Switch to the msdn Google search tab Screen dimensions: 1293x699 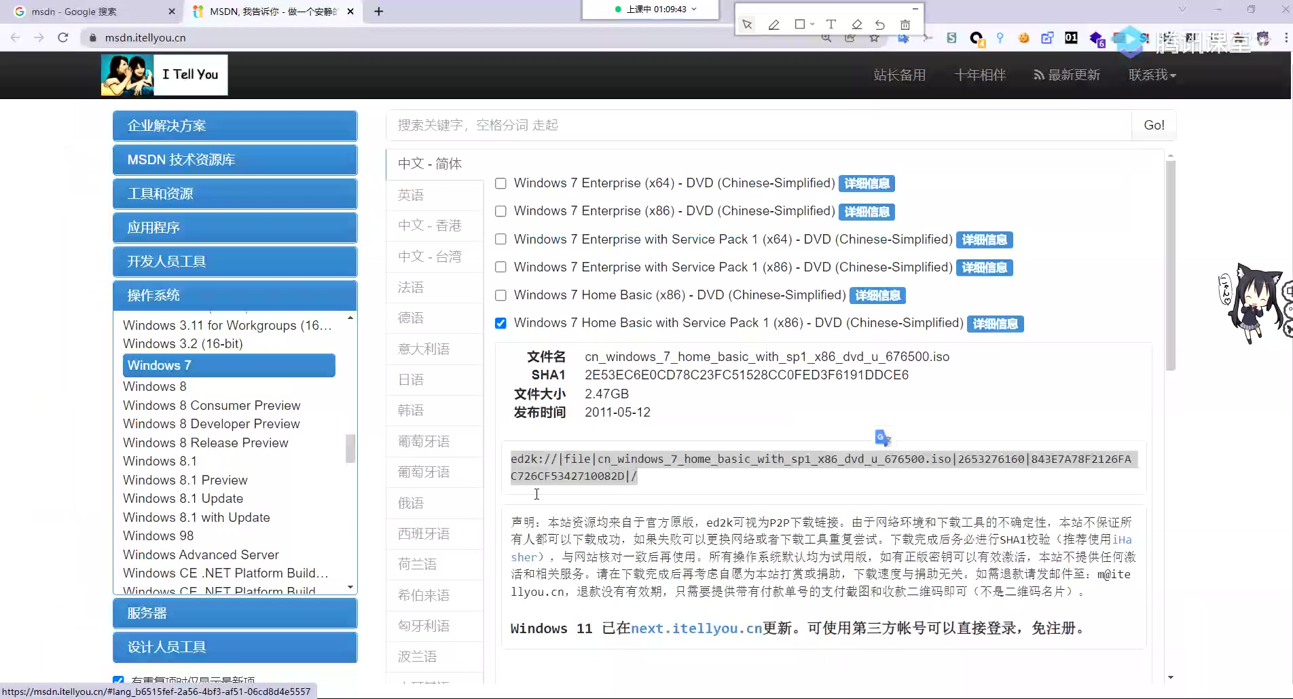(92, 12)
